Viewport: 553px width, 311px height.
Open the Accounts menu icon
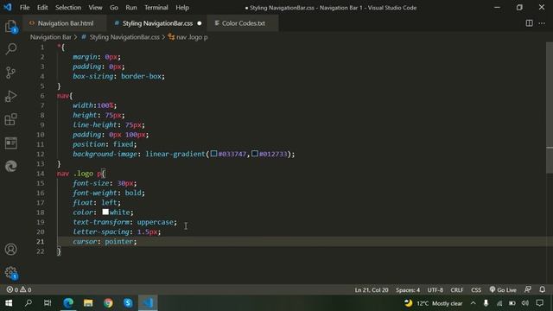[11, 250]
